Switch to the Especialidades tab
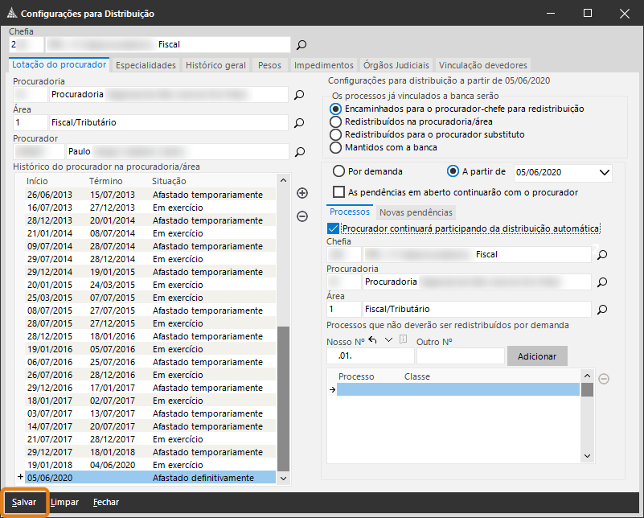Viewport: 644px width, 518px height. pos(146,65)
